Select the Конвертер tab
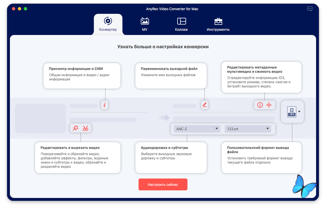Image resolution: width=324 pixels, height=207 pixels. coord(108,24)
